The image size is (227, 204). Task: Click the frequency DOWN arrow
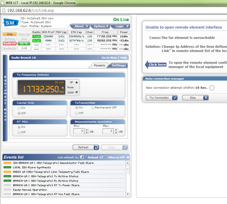(x=77, y=92)
